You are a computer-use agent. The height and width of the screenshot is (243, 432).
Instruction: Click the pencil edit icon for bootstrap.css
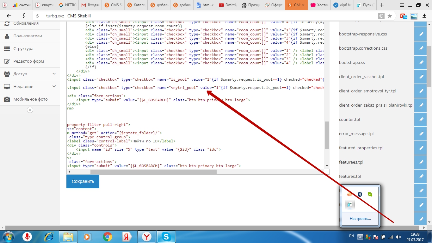(x=421, y=63)
